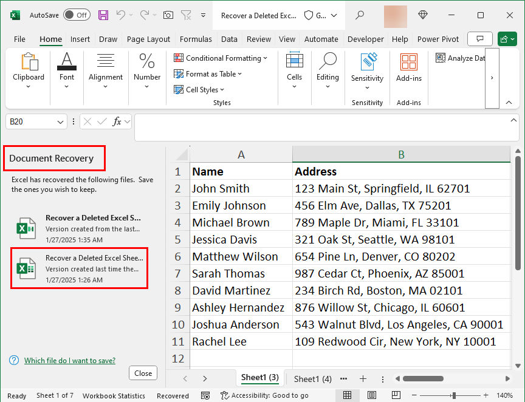This screenshot has width=525, height=402.
Task: Switch to the Page Layout tab
Action: pyautogui.click(x=148, y=39)
